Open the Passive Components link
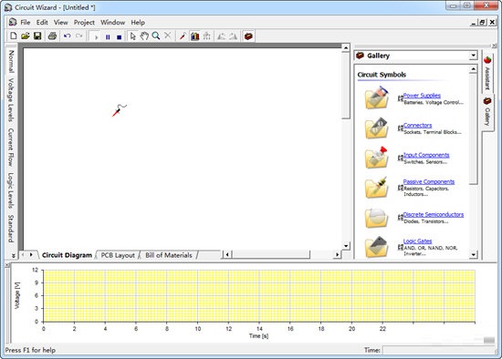The height and width of the screenshot is (359, 502). (x=429, y=181)
